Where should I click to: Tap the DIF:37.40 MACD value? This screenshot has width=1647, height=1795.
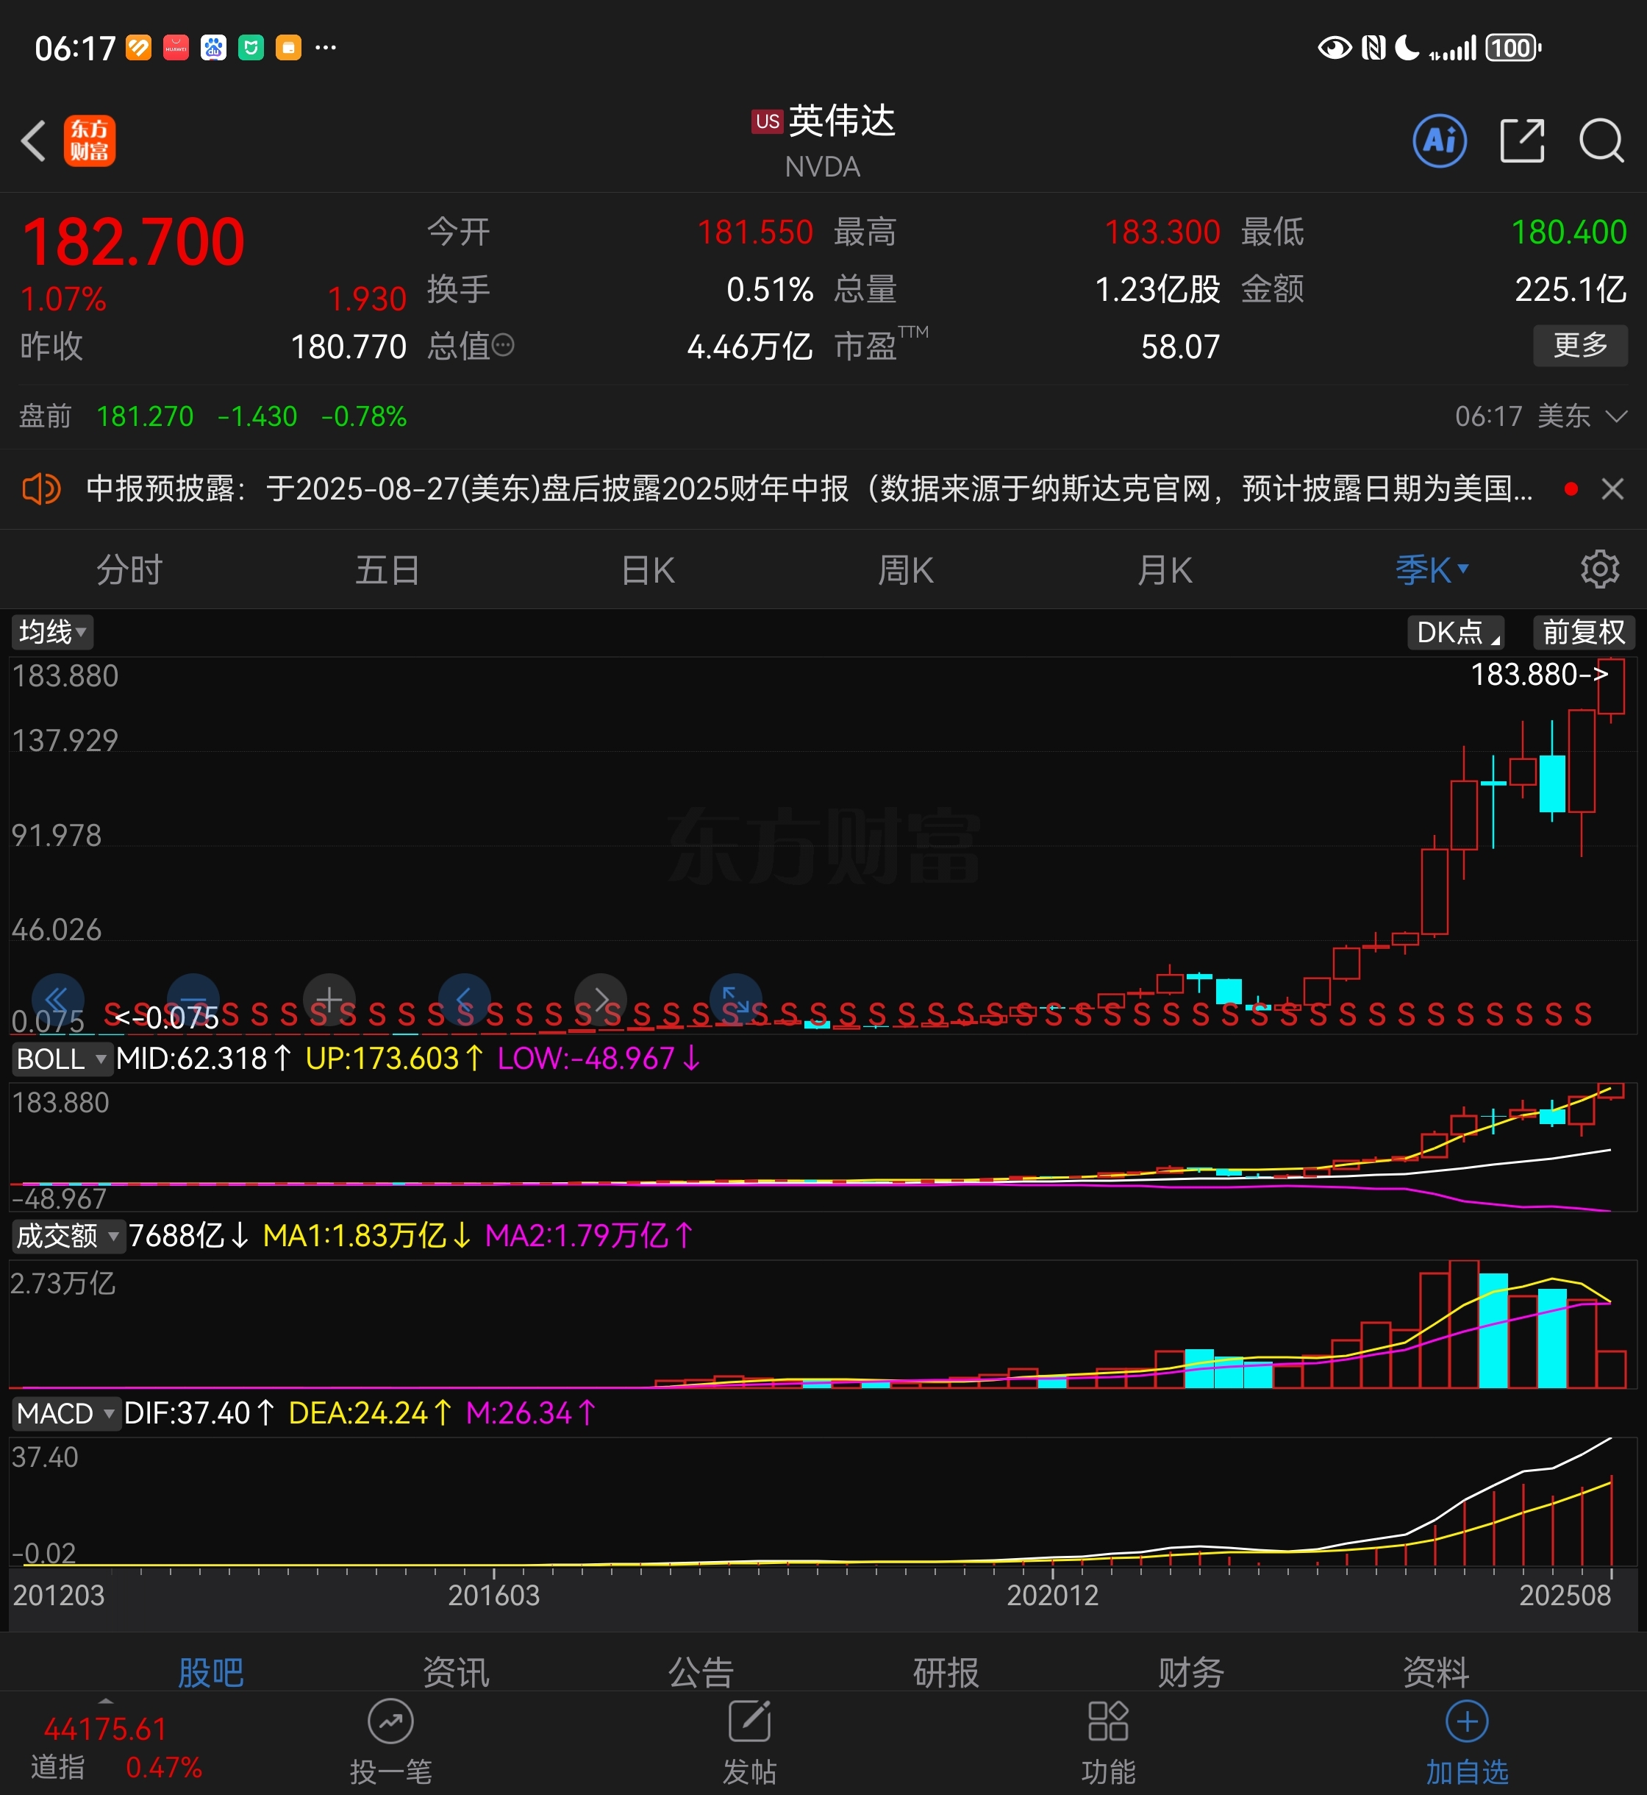[199, 1413]
